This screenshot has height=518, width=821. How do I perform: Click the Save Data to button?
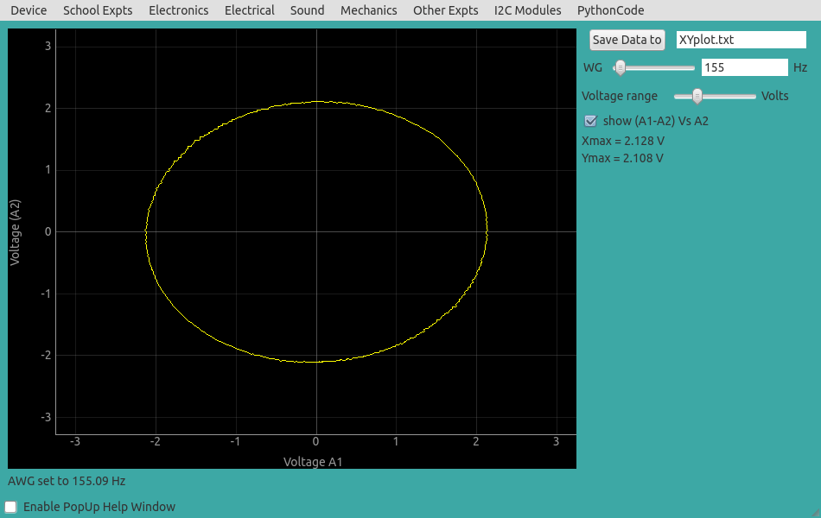(x=627, y=40)
